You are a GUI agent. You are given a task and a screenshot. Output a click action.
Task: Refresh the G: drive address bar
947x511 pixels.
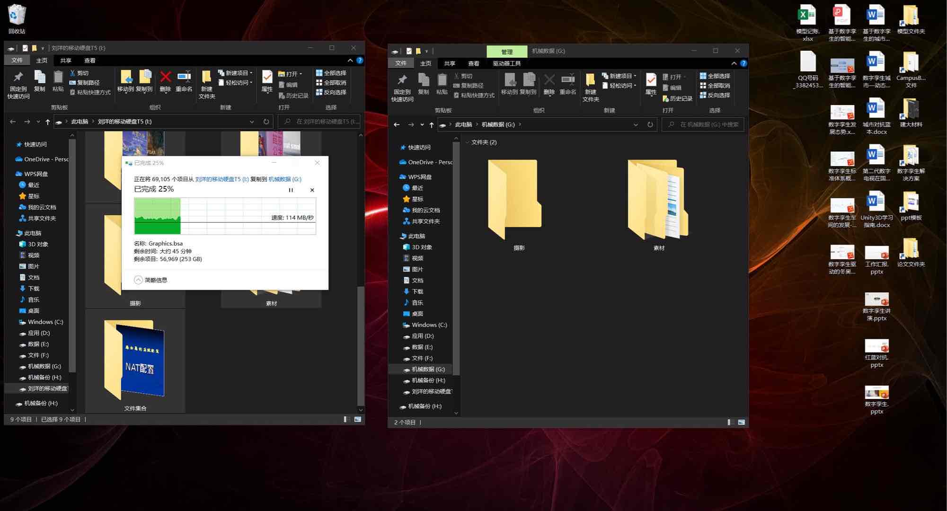click(650, 124)
